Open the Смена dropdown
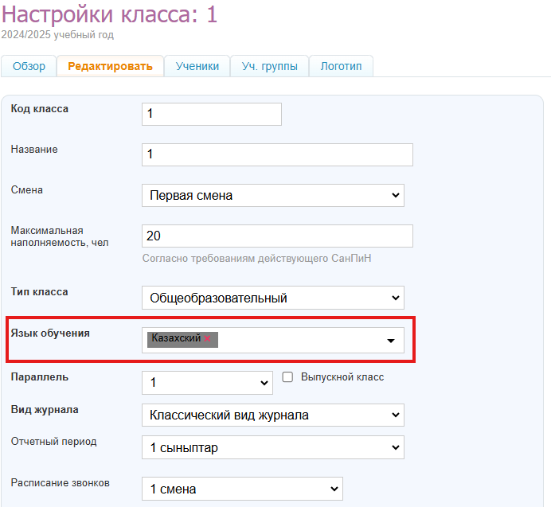This screenshot has height=507, width=551. (272, 195)
